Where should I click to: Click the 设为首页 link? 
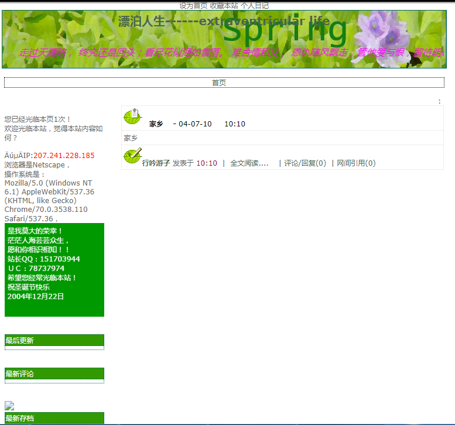coord(193,5)
